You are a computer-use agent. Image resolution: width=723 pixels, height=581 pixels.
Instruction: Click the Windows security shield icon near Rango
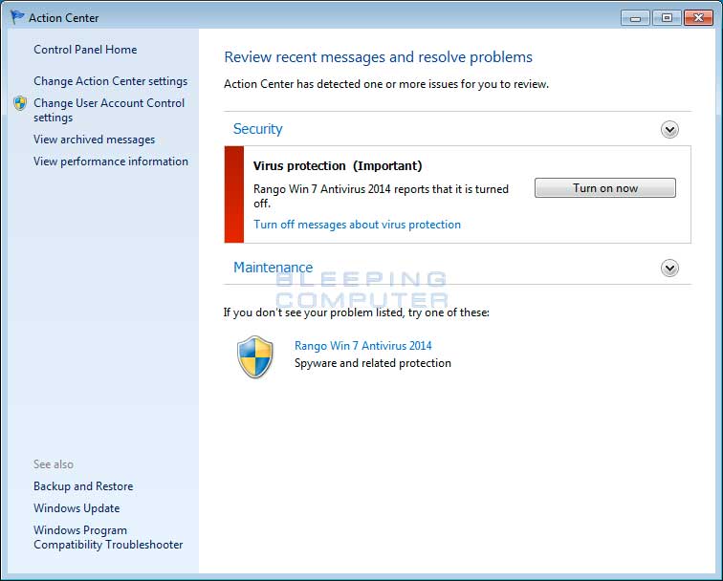255,356
